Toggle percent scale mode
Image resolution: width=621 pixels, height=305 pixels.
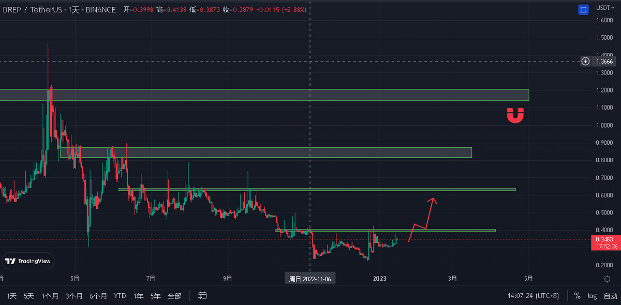pos(577,296)
